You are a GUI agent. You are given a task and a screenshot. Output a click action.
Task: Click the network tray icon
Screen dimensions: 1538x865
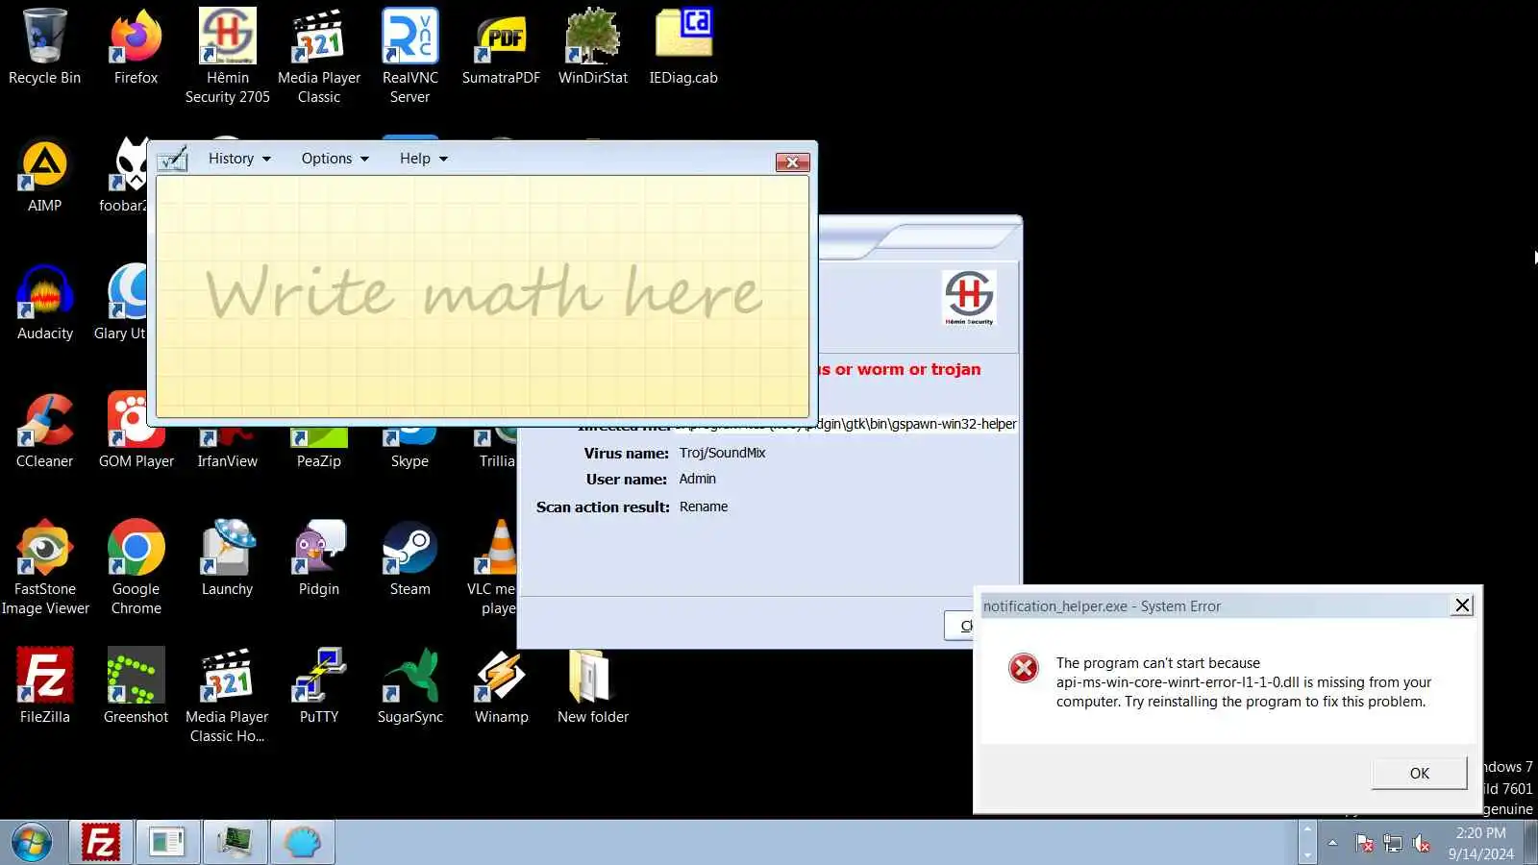1393,844
